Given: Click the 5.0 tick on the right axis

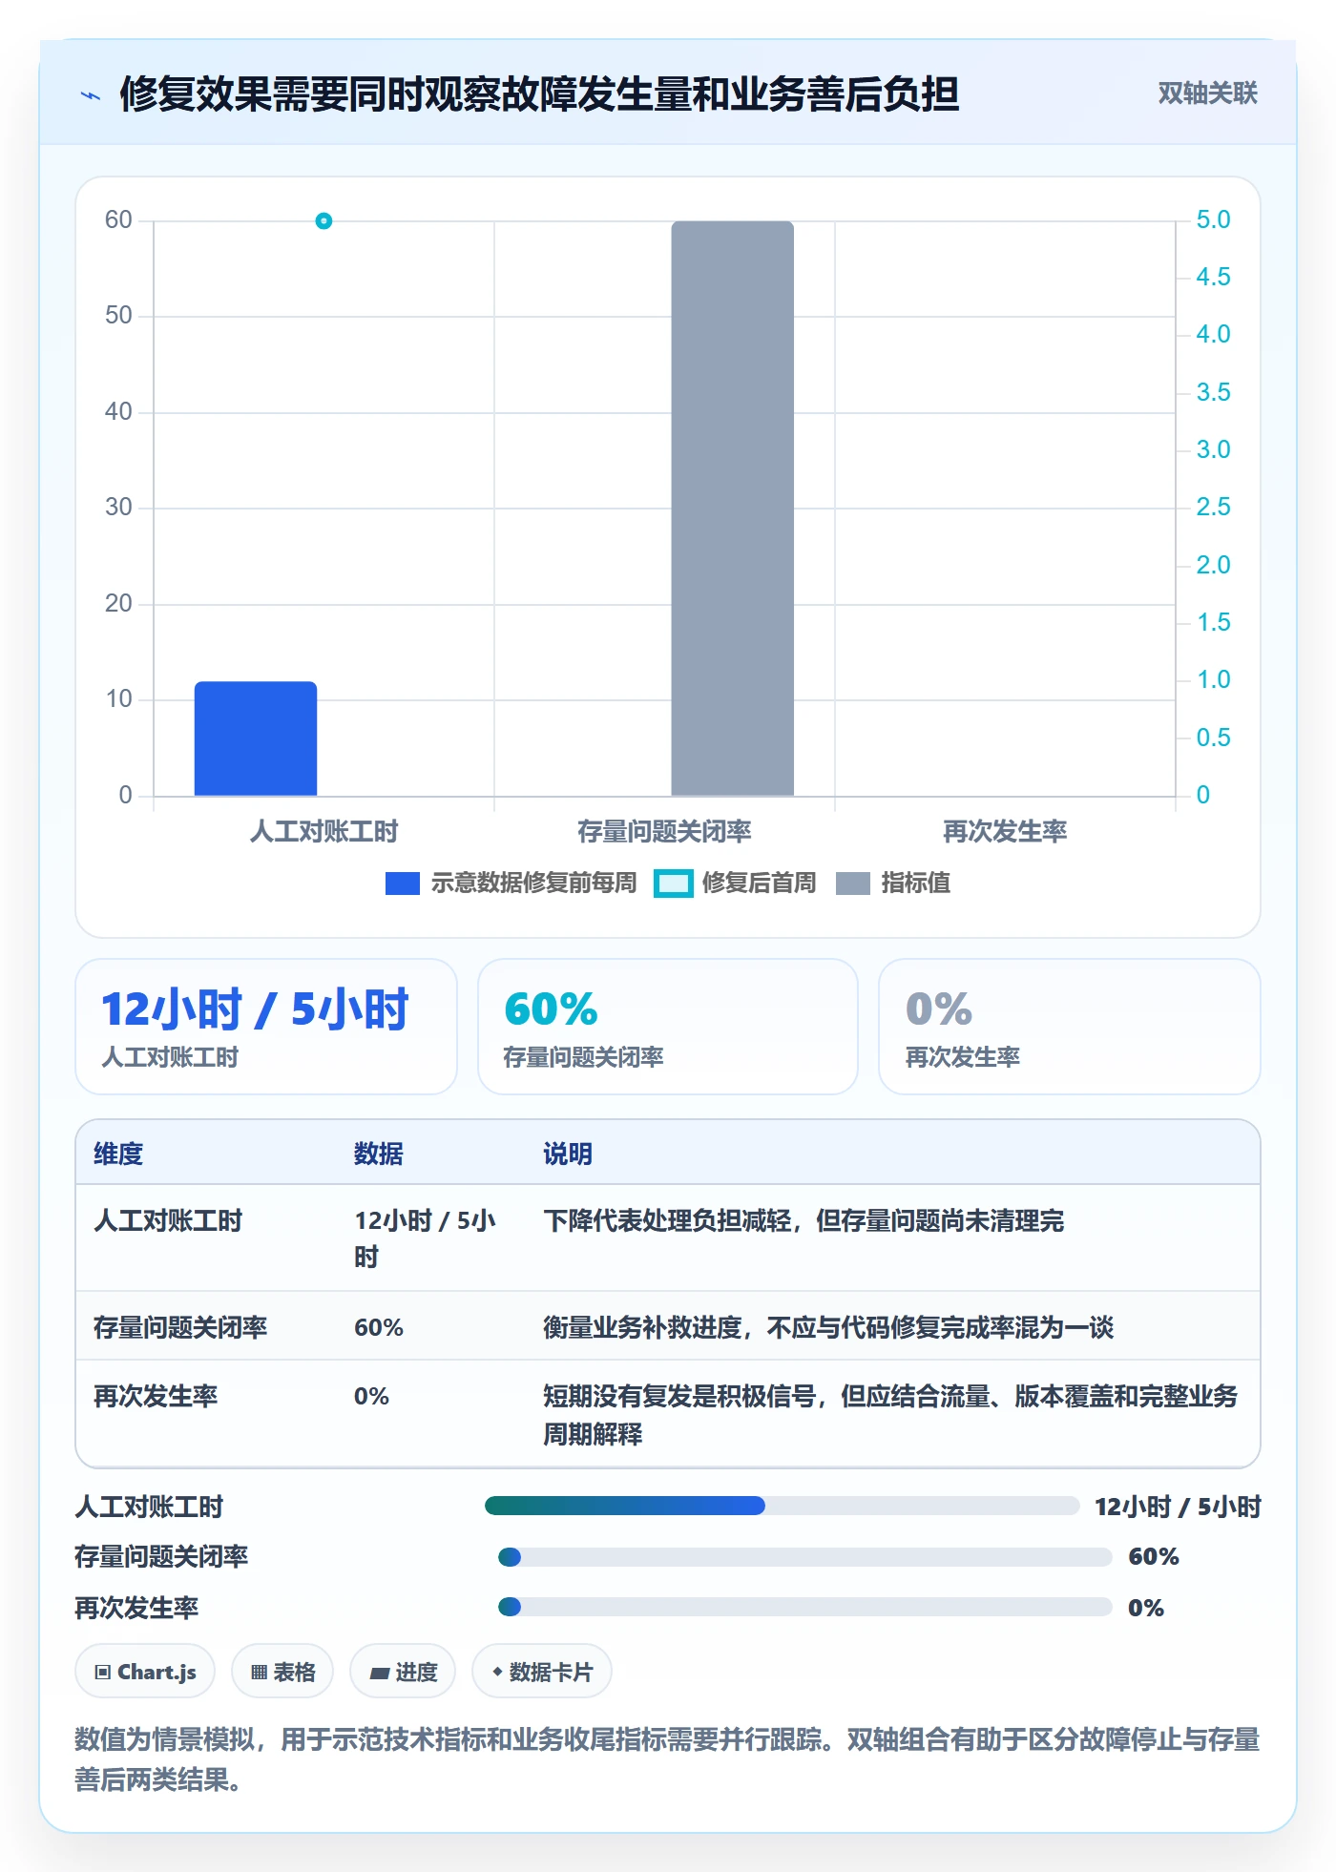Looking at the screenshot, I should tap(1213, 220).
